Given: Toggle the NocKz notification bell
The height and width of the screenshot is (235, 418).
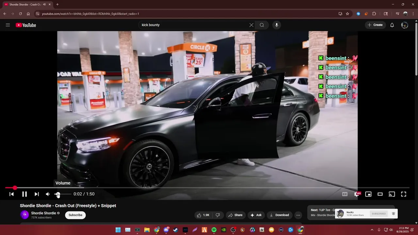Looking at the screenshot, I should coord(394,214).
